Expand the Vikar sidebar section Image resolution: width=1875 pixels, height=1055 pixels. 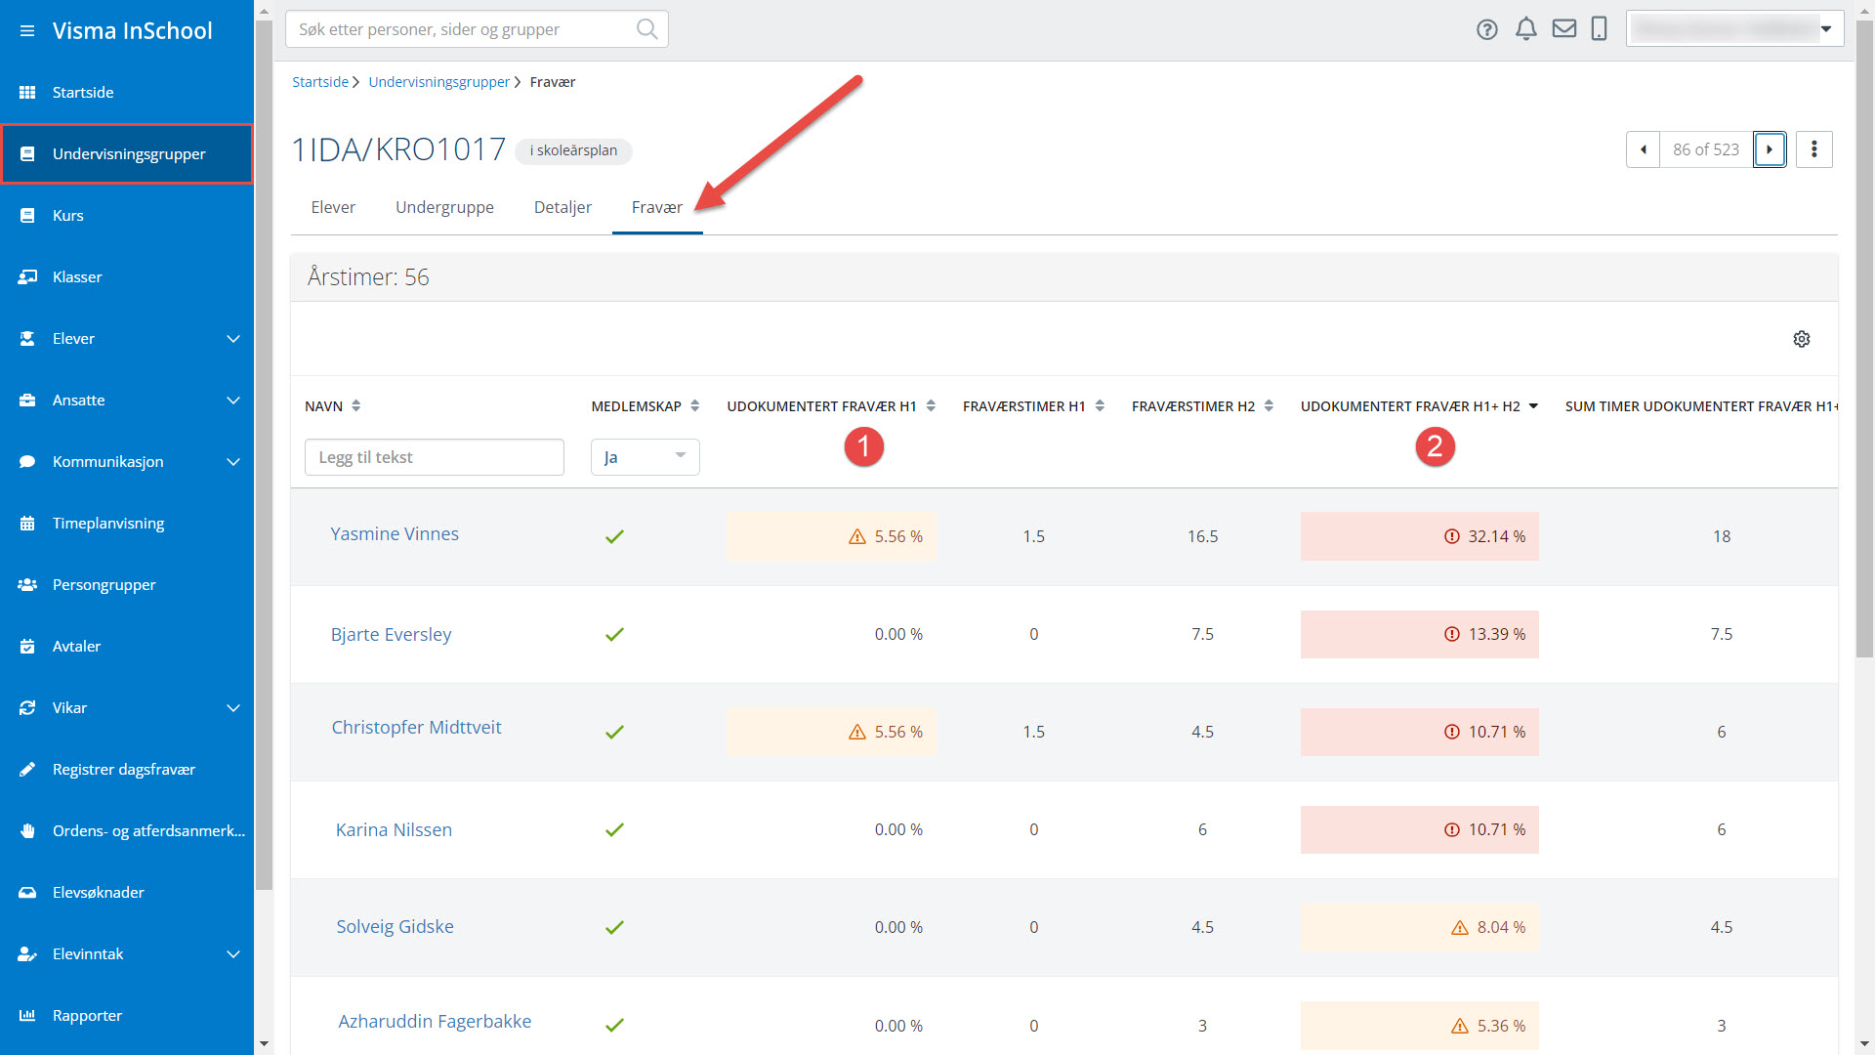pyautogui.click(x=233, y=708)
